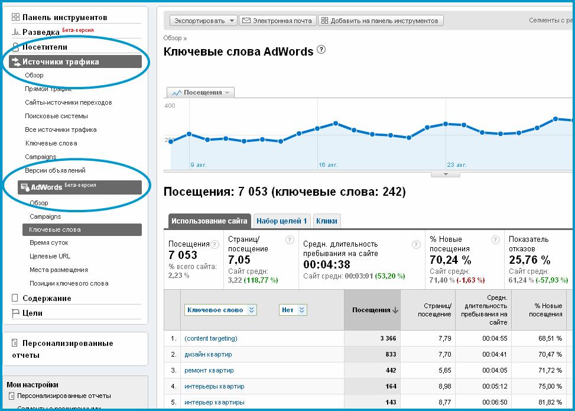Image resolution: width=575 pixels, height=411 pixels.
Task: Select Позиции ключевого слова under AdWords
Action: pyautogui.click(x=69, y=283)
